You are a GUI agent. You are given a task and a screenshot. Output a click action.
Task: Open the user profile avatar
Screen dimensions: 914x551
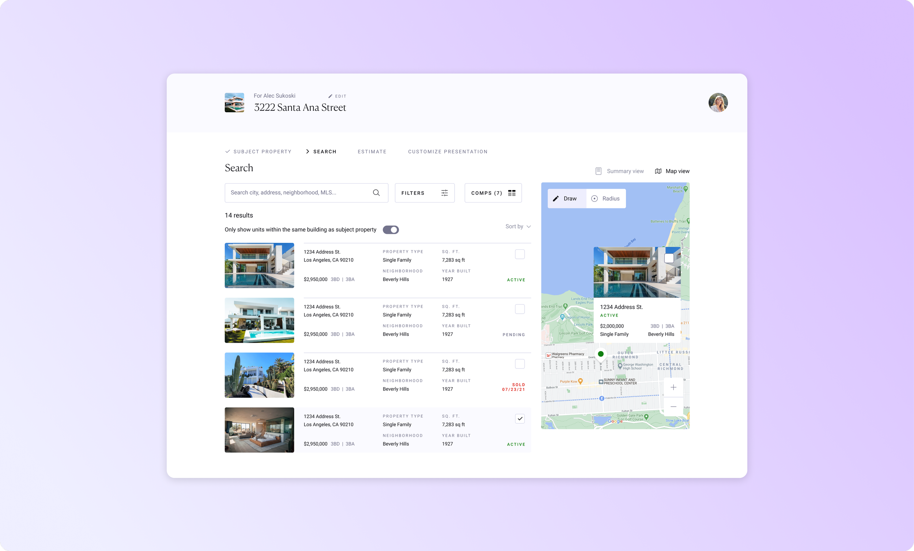click(x=718, y=102)
